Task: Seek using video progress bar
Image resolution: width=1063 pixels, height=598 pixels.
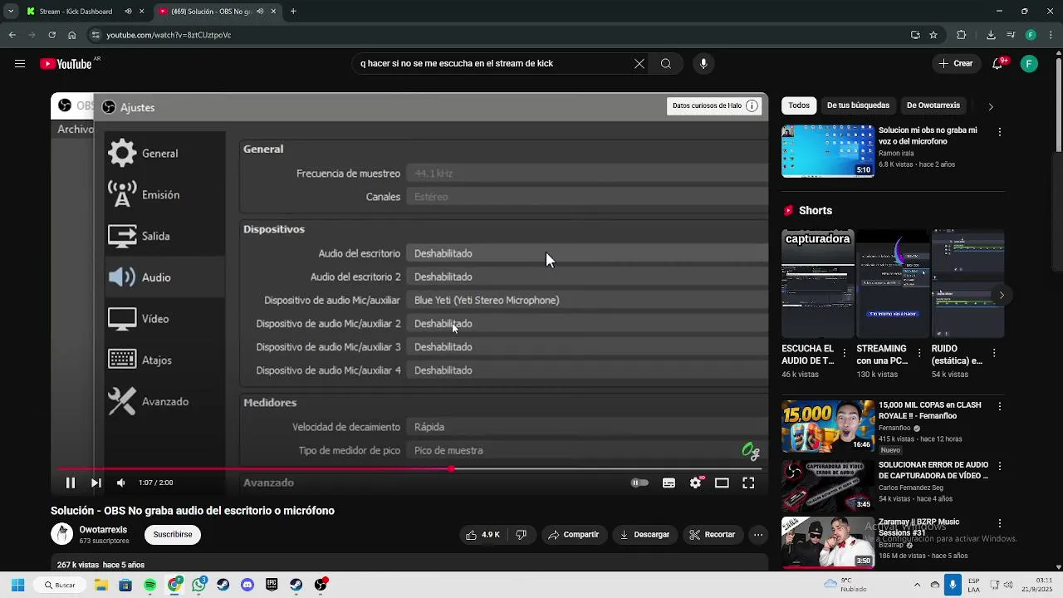Action: click(x=409, y=469)
